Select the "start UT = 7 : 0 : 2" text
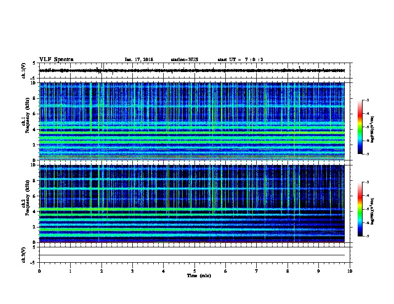Screen dimensions: 394x304 pos(240,60)
